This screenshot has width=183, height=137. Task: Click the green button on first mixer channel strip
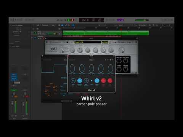click(x=14, y=90)
